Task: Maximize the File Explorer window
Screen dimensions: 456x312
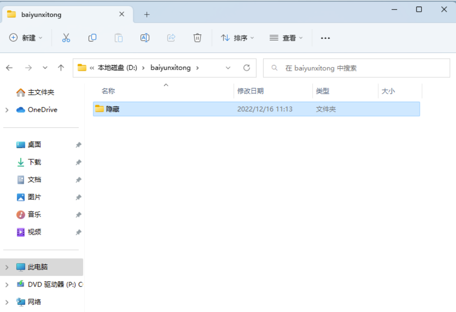Action: (419, 9)
